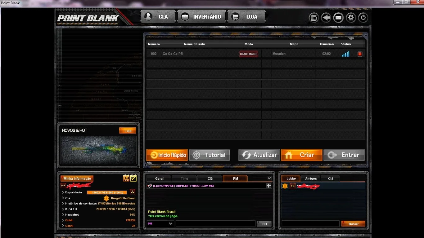The image size is (424, 238).
Task: Click the 02/02 users count cell
Action: [327, 54]
